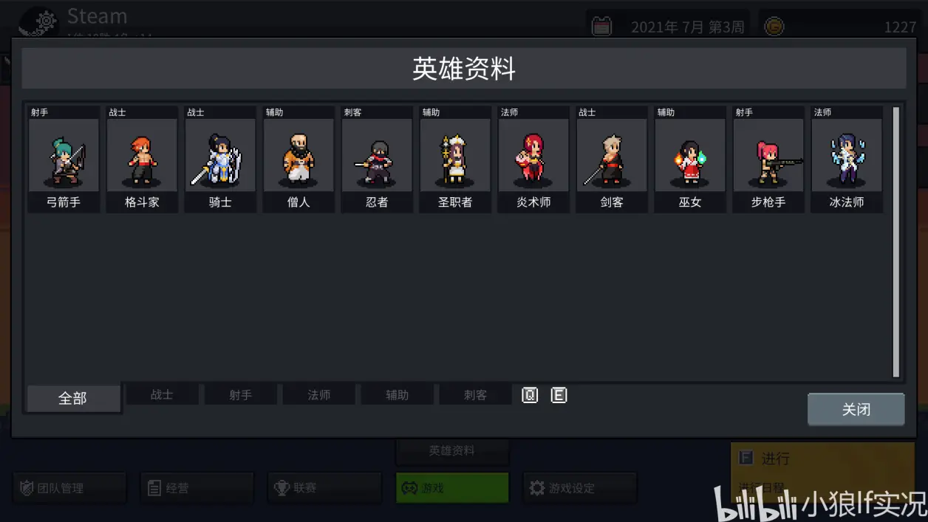Select the 全部 all heroes tab
The height and width of the screenshot is (522, 928).
coord(73,399)
